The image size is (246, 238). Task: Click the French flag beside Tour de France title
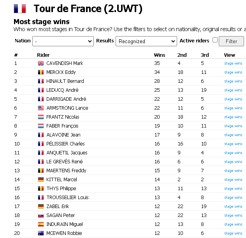(20, 9)
